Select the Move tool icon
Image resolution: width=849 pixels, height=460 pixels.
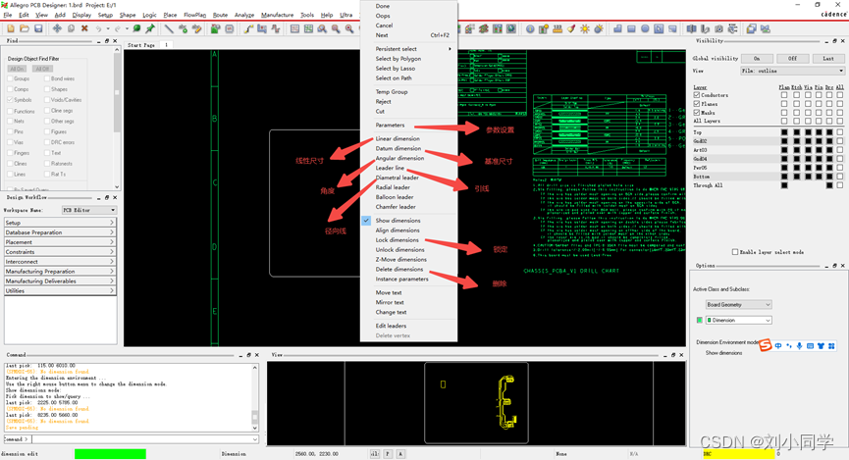pyautogui.click(x=57, y=28)
